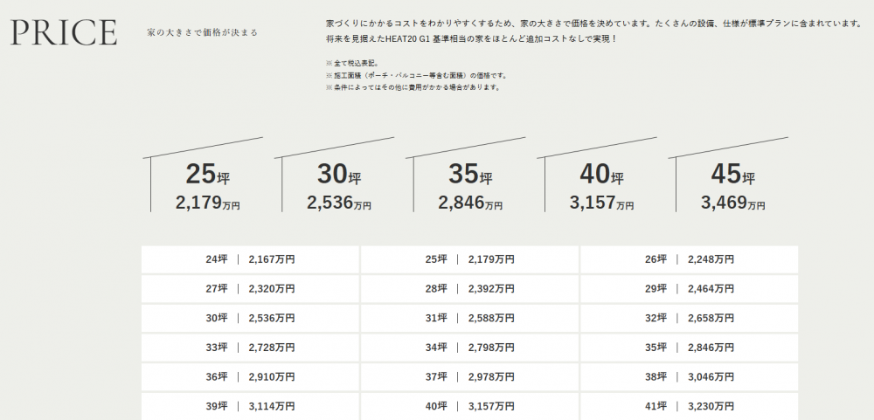Image resolution: width=874 pixels, height=420 pixels.
Task: Click the large PRICE heading
Action: click(64, 32)
